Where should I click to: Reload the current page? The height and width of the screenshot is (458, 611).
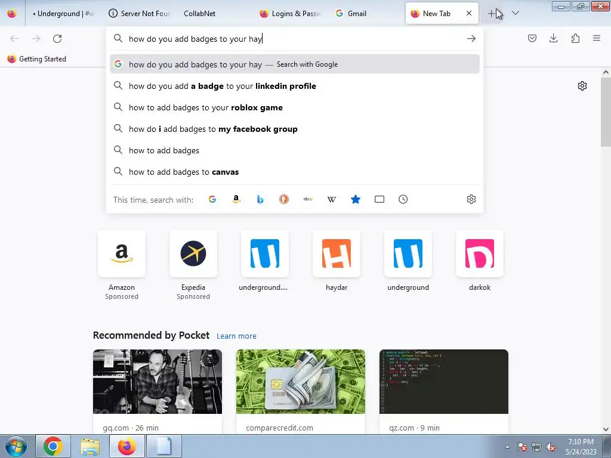pos(57,39)
